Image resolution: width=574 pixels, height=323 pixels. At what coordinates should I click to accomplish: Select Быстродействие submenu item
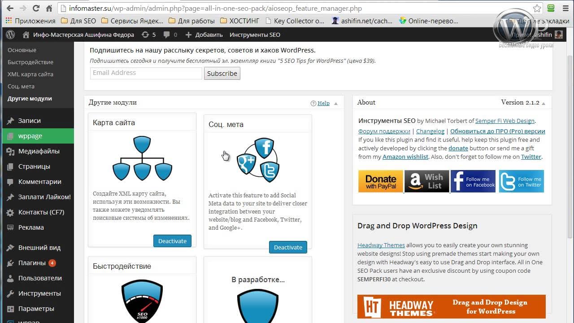30,62
